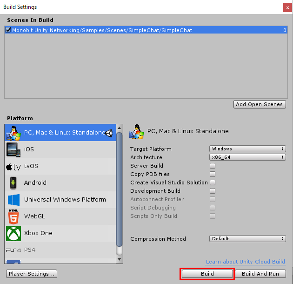Toggle the Script Debugging checkbox

coord(213,208)
